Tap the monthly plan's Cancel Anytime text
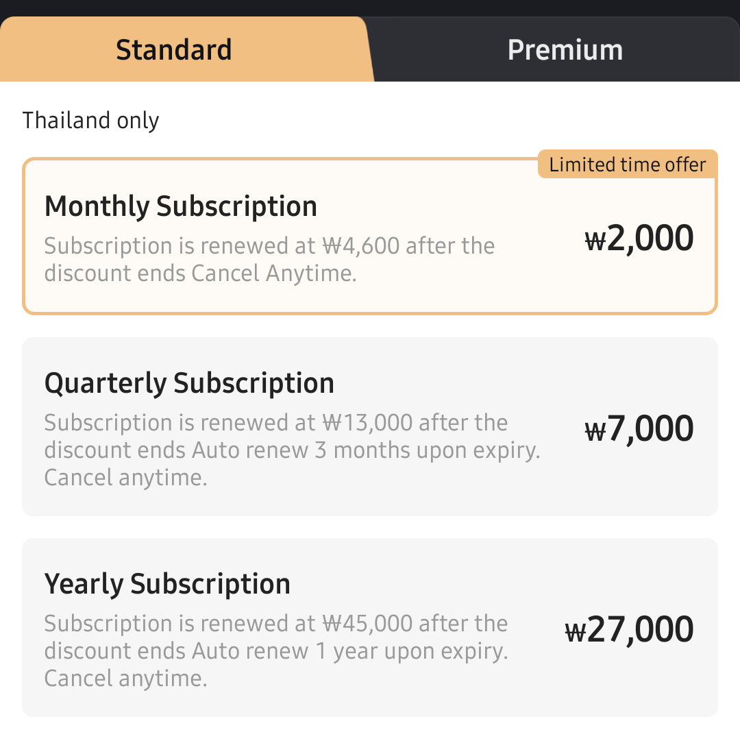This screenshot has width=740, height=730. [274, 273]
